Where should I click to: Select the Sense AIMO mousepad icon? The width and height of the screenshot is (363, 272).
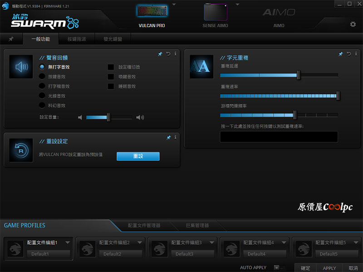tap(216, 12)
